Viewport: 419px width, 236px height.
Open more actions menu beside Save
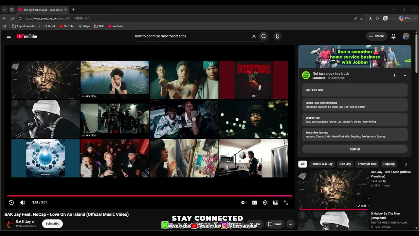click(290, 224)
